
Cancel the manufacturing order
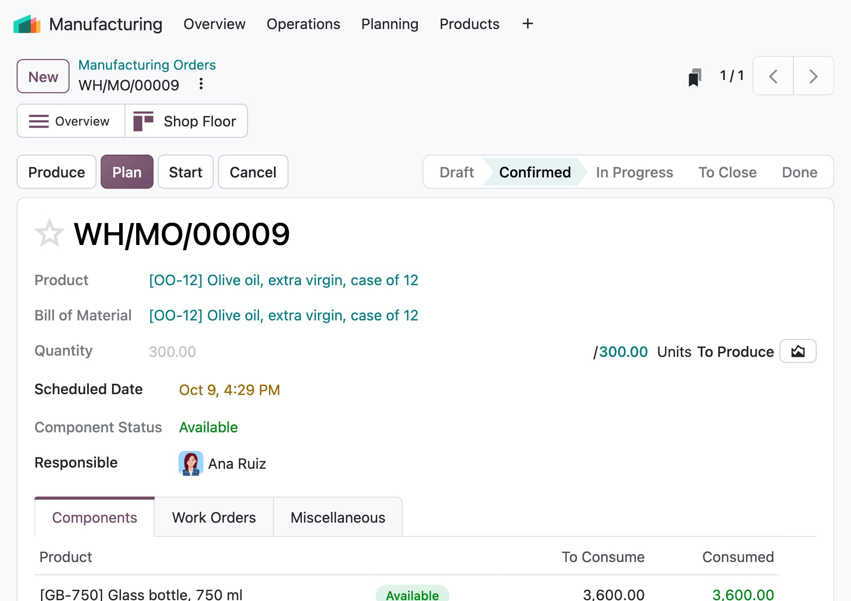pos(253,172)
